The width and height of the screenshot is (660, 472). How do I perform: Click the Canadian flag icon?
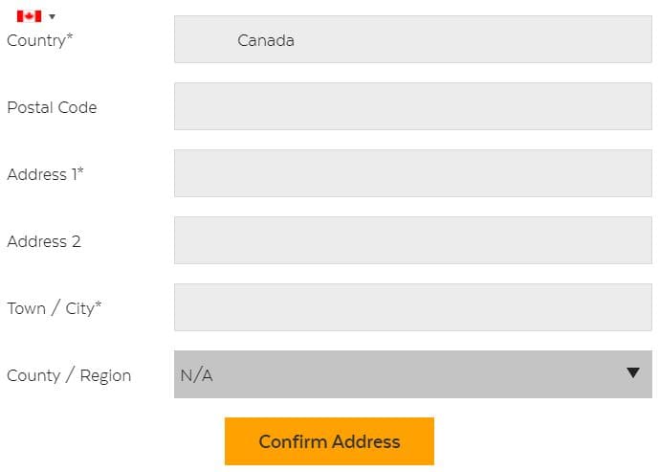coord(29,16)
